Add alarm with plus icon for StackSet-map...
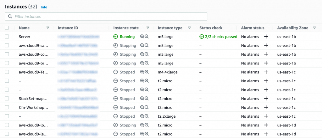The image size is (322, 138). 266,99
